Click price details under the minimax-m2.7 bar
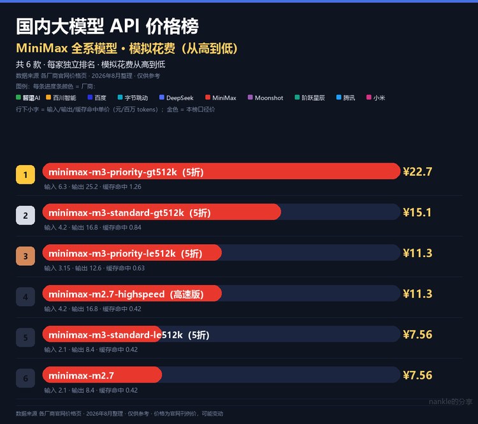 (91, 390)
